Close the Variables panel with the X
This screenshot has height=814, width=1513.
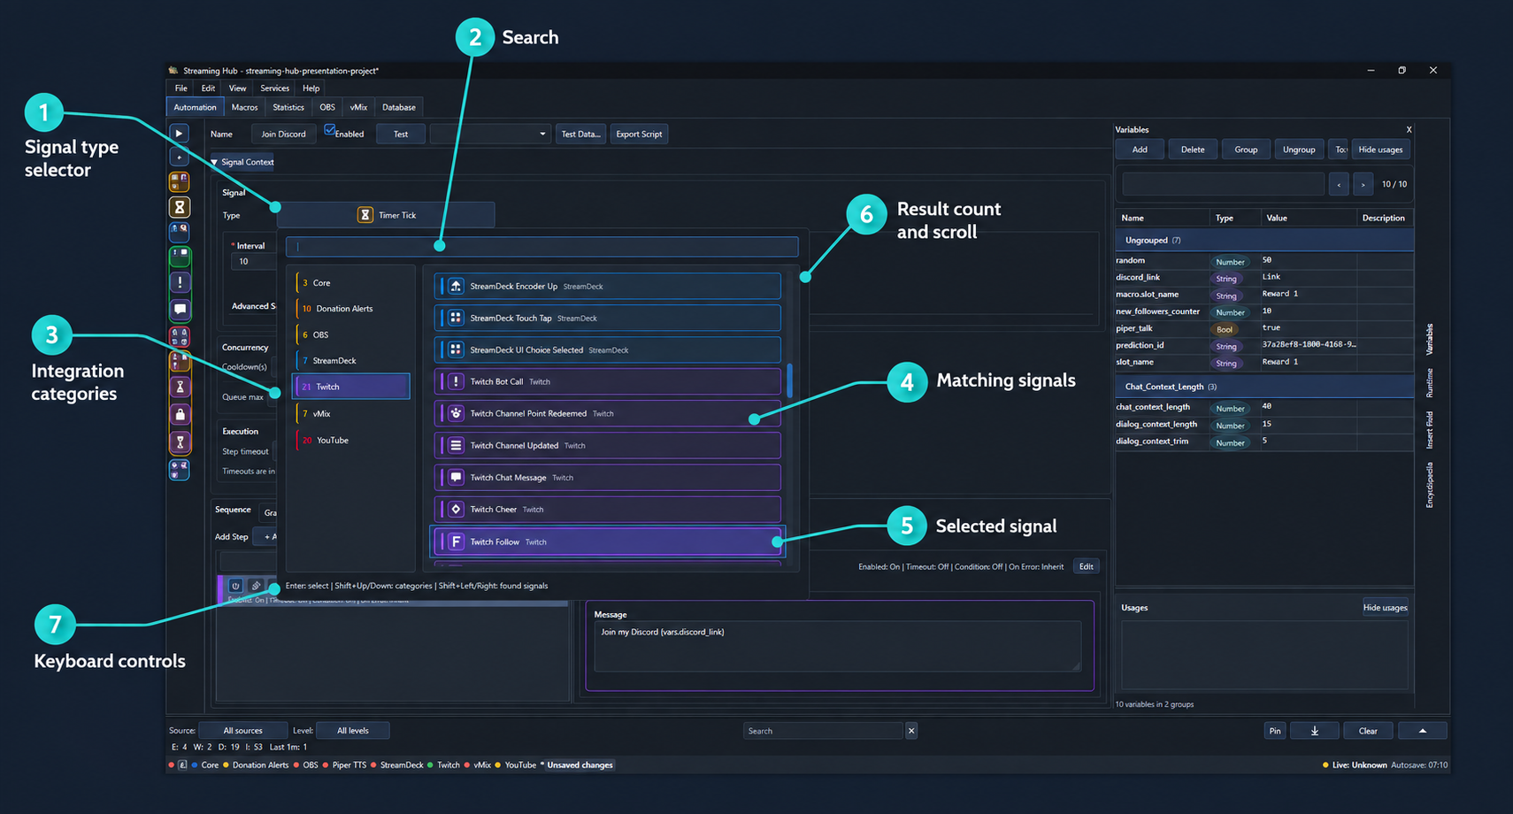[1409, 130]
